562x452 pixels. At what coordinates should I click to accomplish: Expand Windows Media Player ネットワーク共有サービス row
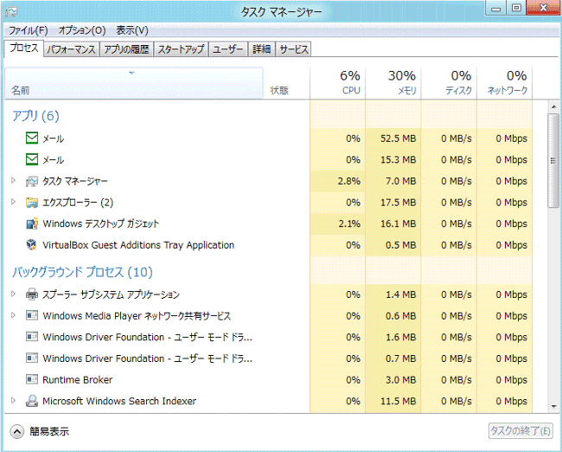14,315
